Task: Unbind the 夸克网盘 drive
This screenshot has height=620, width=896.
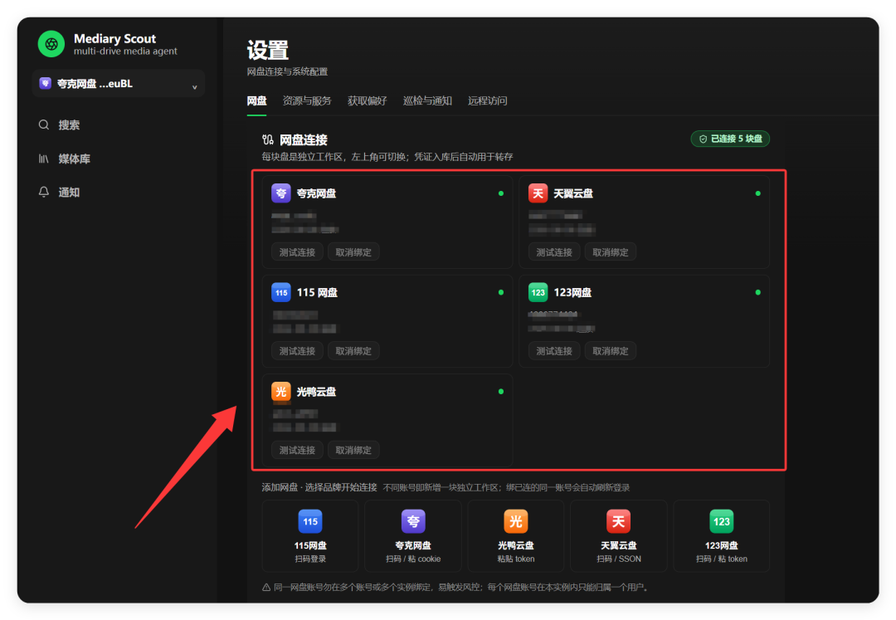Action: [353, 252]
